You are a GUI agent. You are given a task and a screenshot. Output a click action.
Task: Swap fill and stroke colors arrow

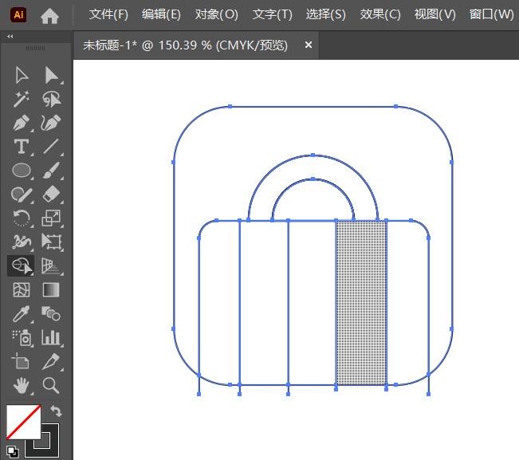pos(56,411)
